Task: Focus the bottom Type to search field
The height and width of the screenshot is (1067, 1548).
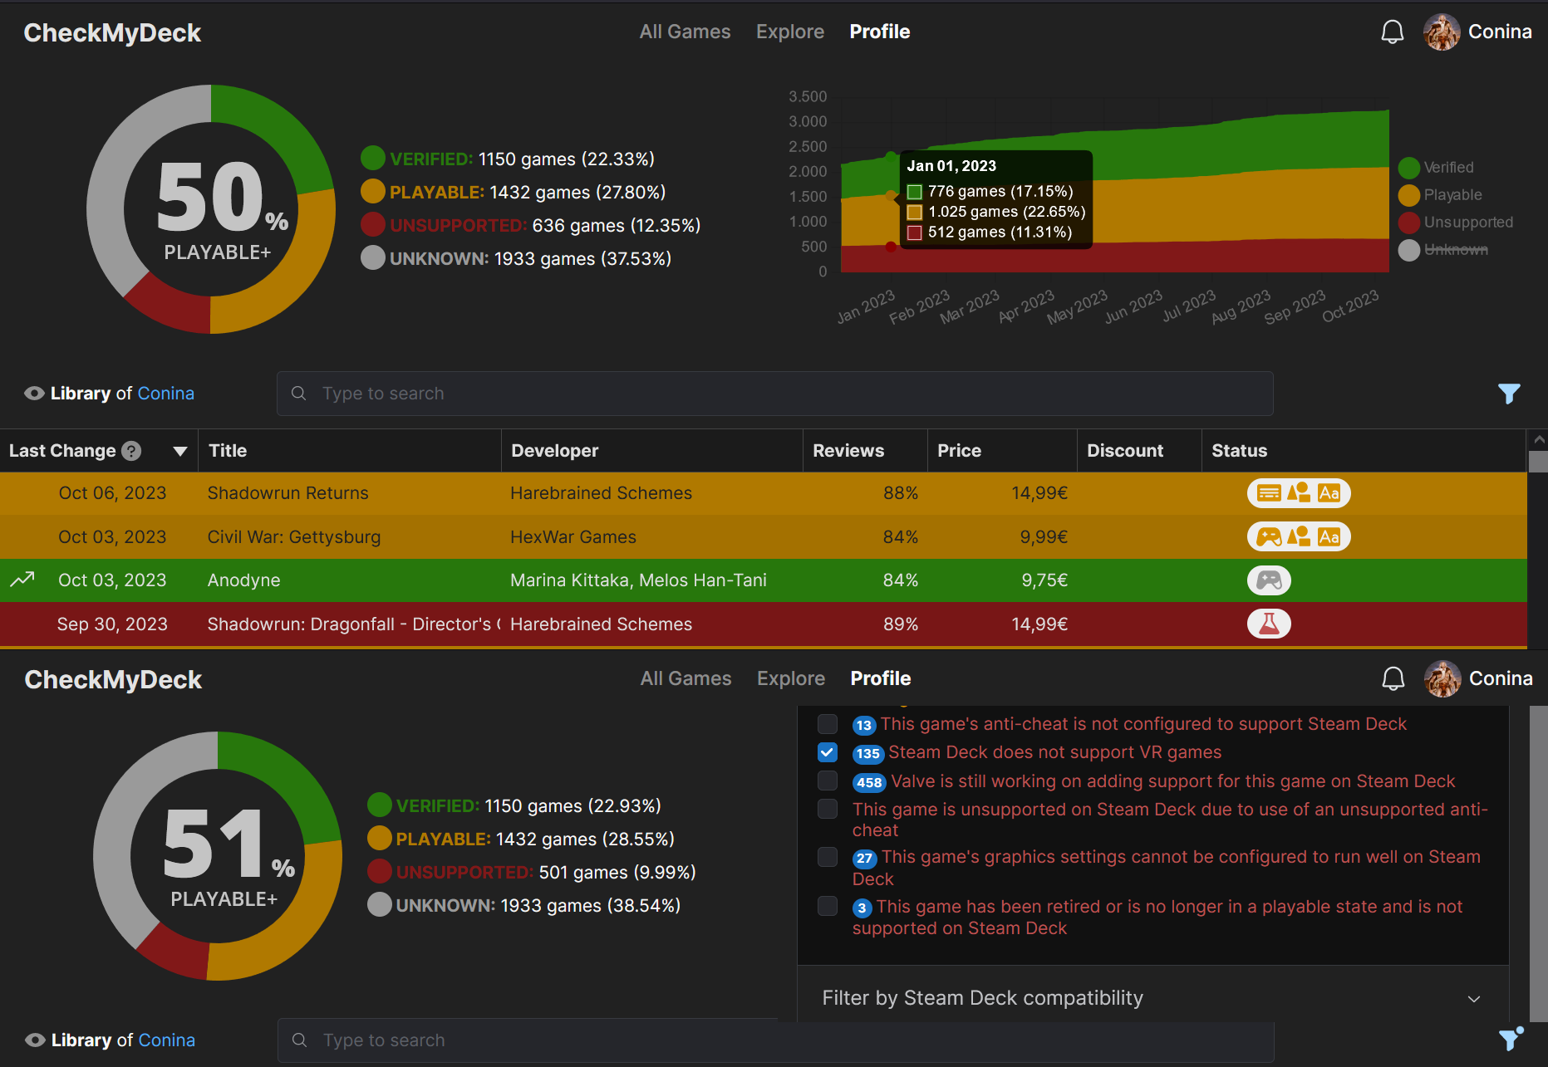Action: pos(775,1040)
